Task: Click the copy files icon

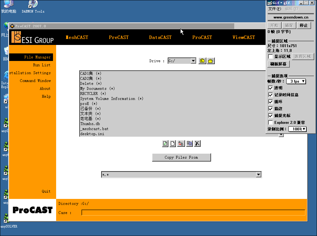Action: [x=189, y=144]
